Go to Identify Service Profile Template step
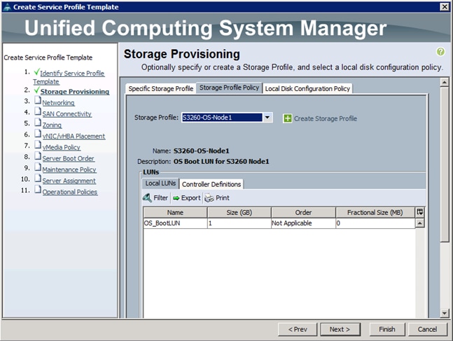 click(69, 78)
